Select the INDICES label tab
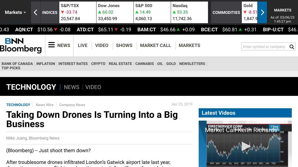Image resolution: width=298 pixels, height=167 pixels. (x=50, y=12)
